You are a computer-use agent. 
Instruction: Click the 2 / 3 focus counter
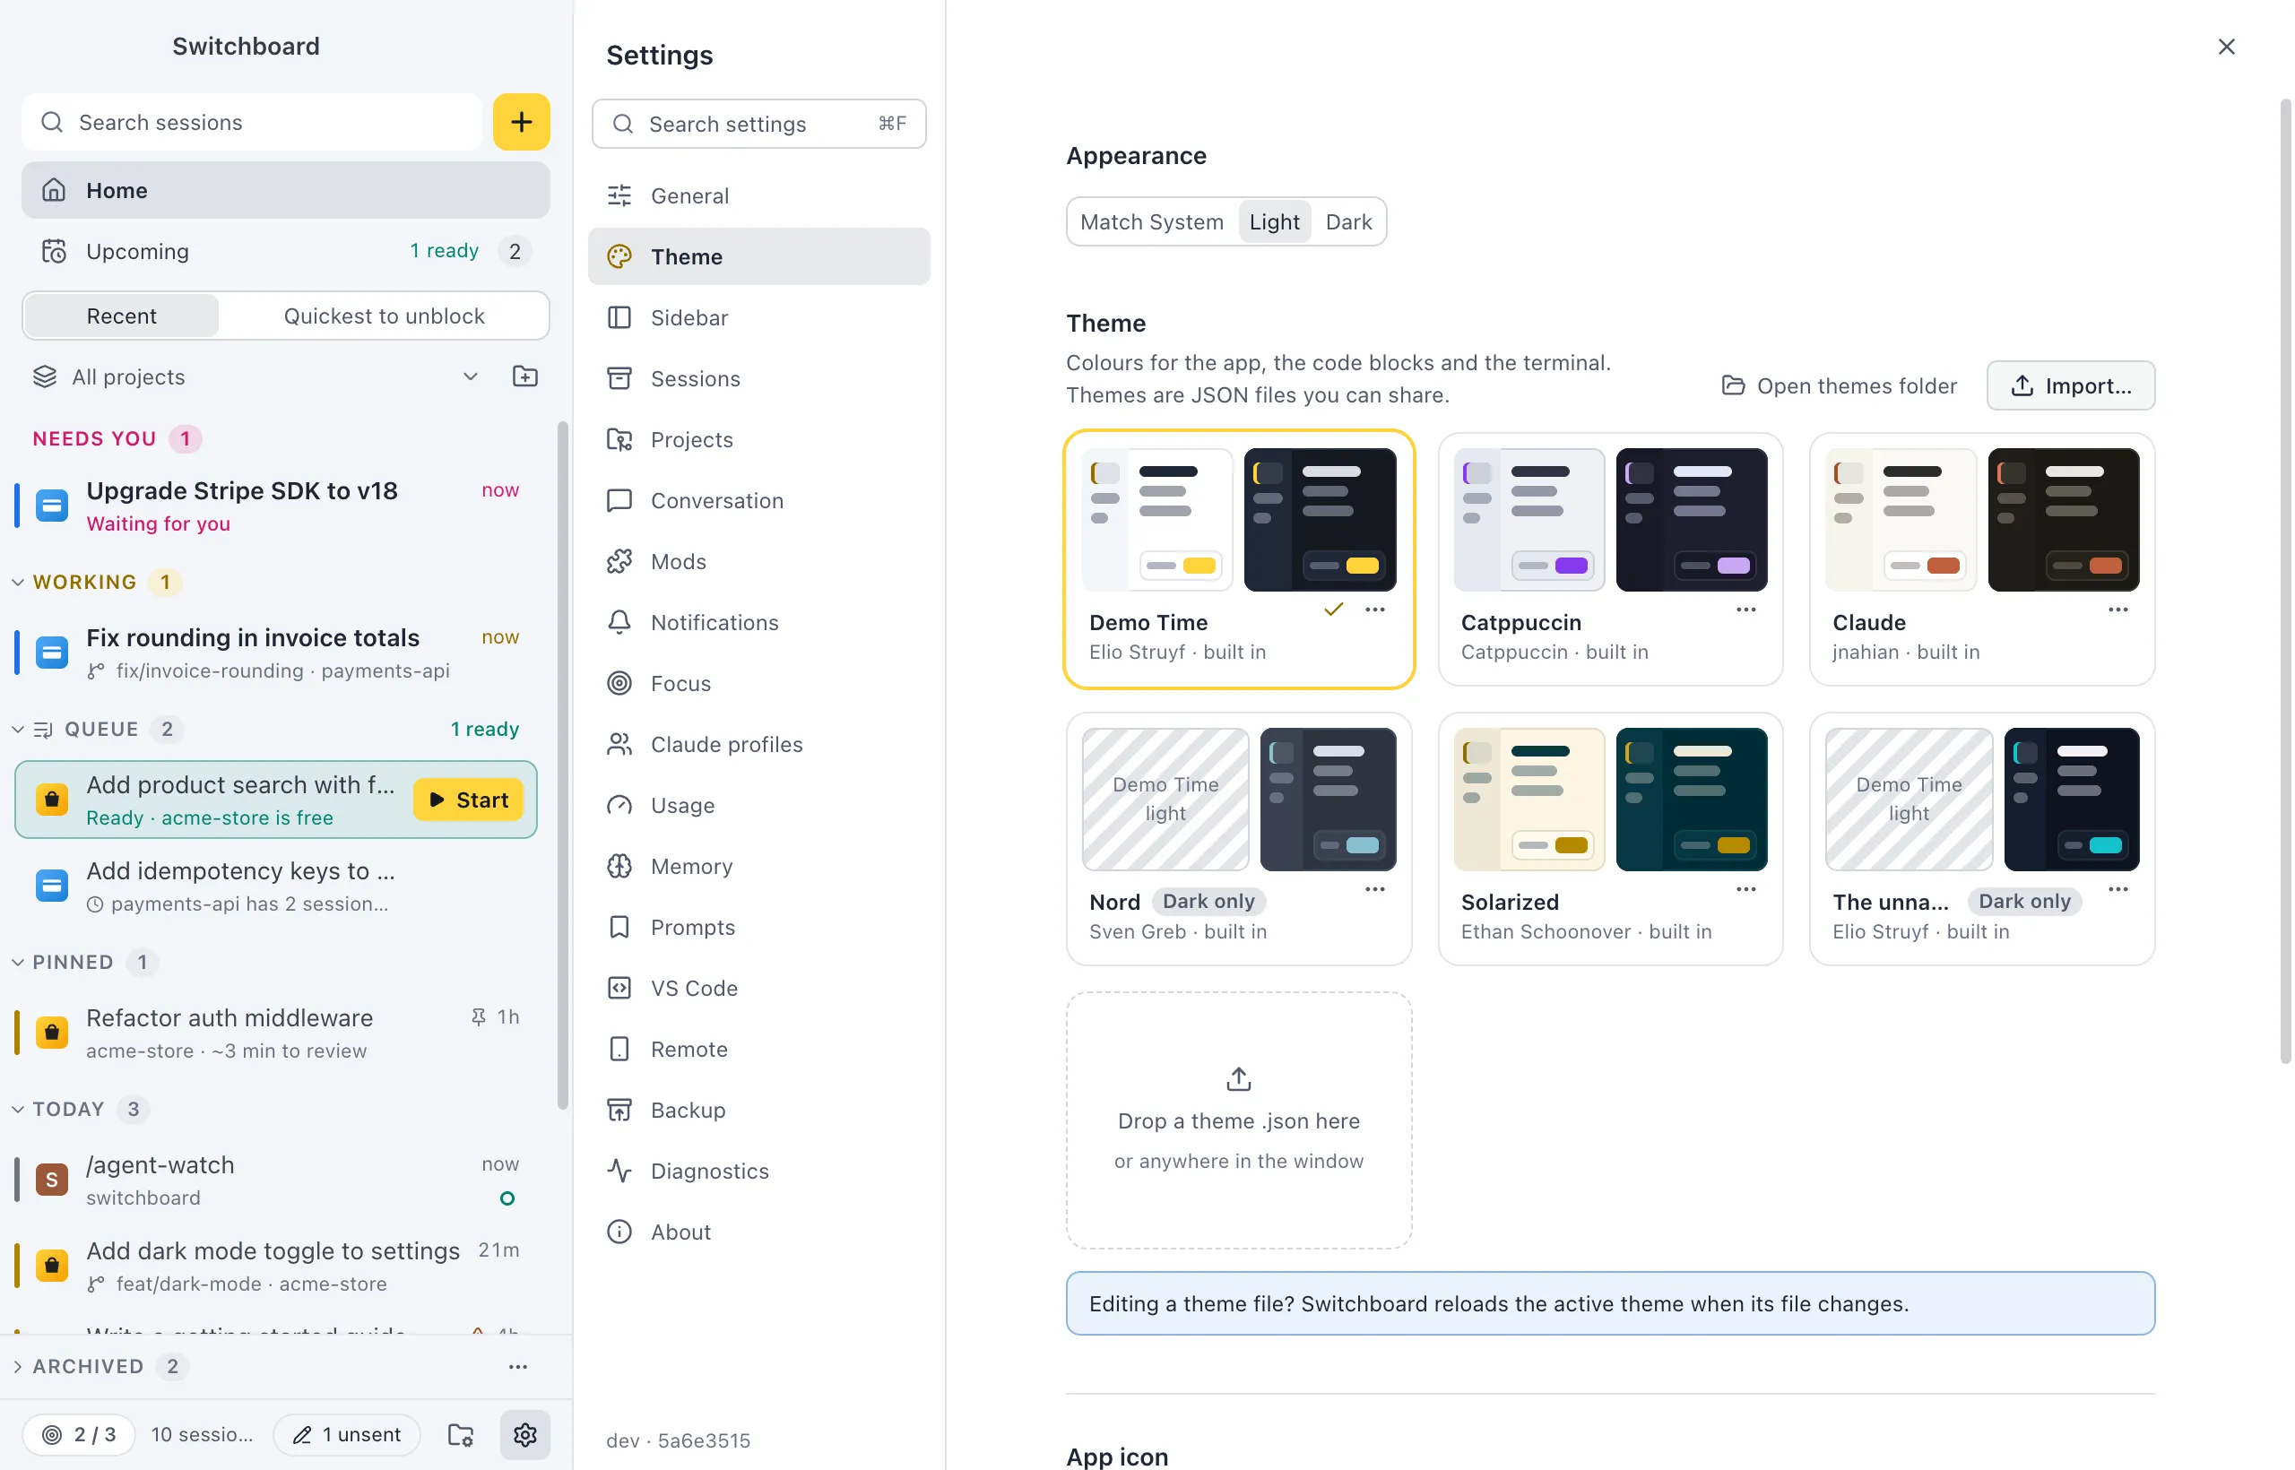pyautogui.click(x=79, y=1435)
